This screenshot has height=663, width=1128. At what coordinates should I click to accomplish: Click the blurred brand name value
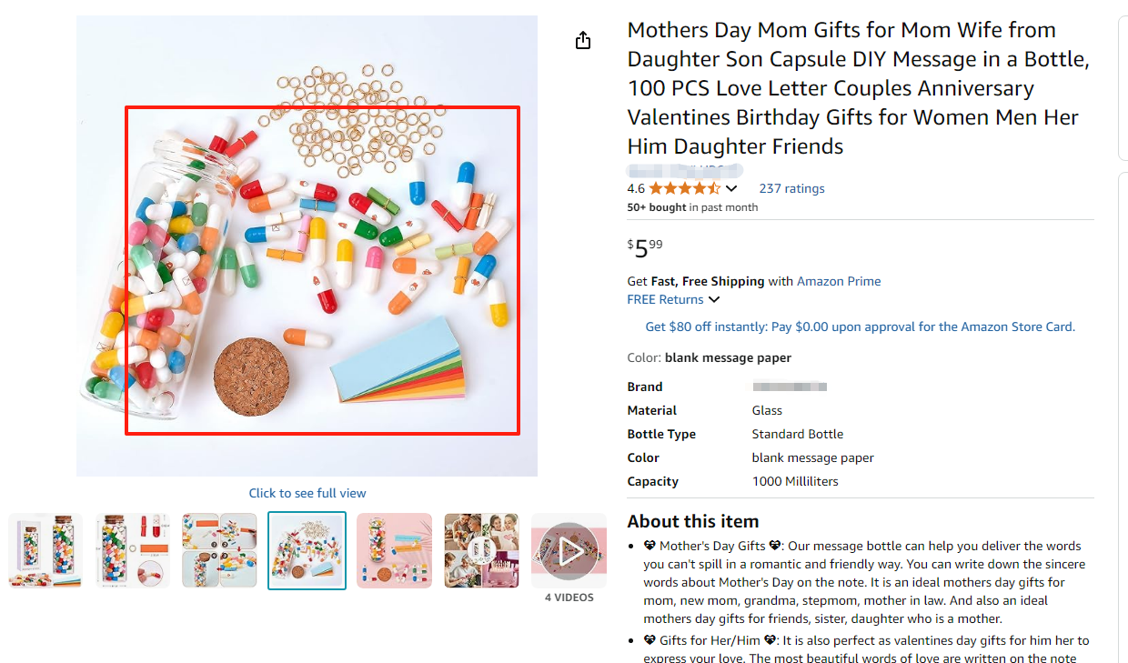tap(789, 387)
